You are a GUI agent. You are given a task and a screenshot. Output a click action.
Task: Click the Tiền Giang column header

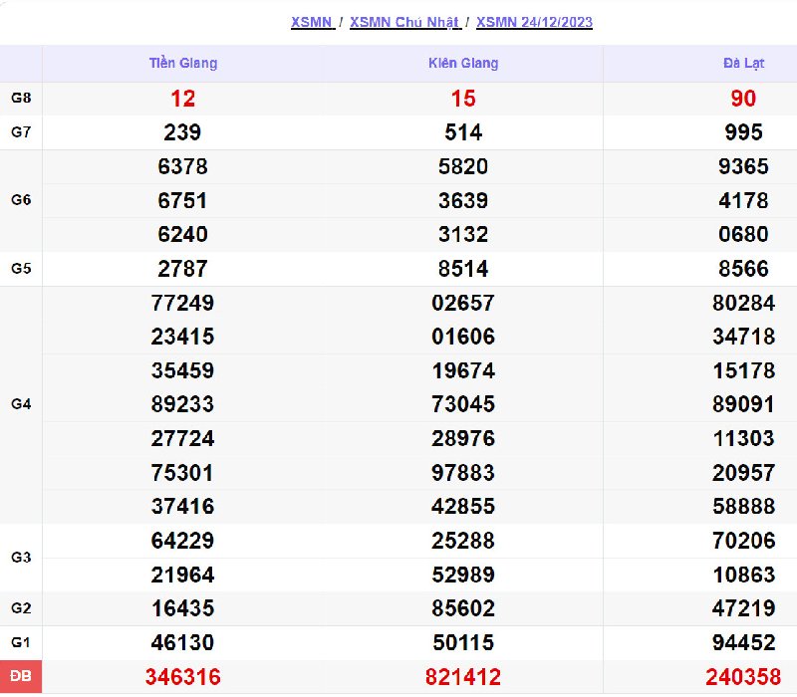tap(182, 63)
